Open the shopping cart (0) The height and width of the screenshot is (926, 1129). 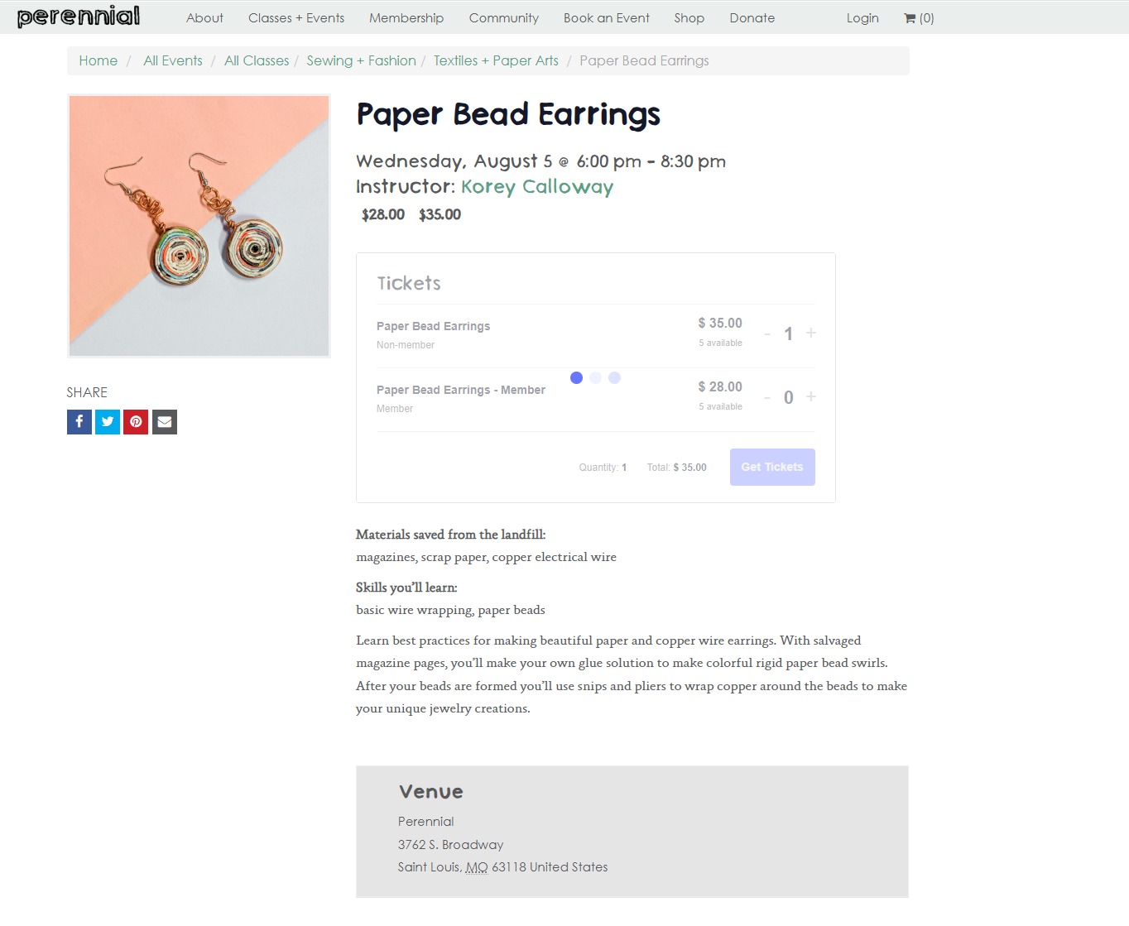tap(919, 18)
